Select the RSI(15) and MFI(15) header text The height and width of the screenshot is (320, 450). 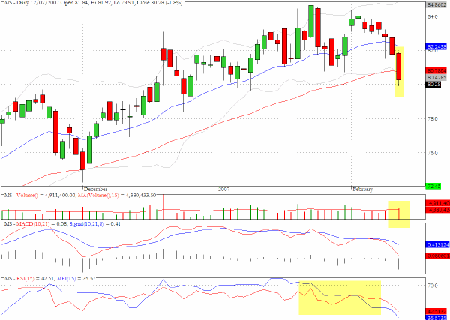49,278
